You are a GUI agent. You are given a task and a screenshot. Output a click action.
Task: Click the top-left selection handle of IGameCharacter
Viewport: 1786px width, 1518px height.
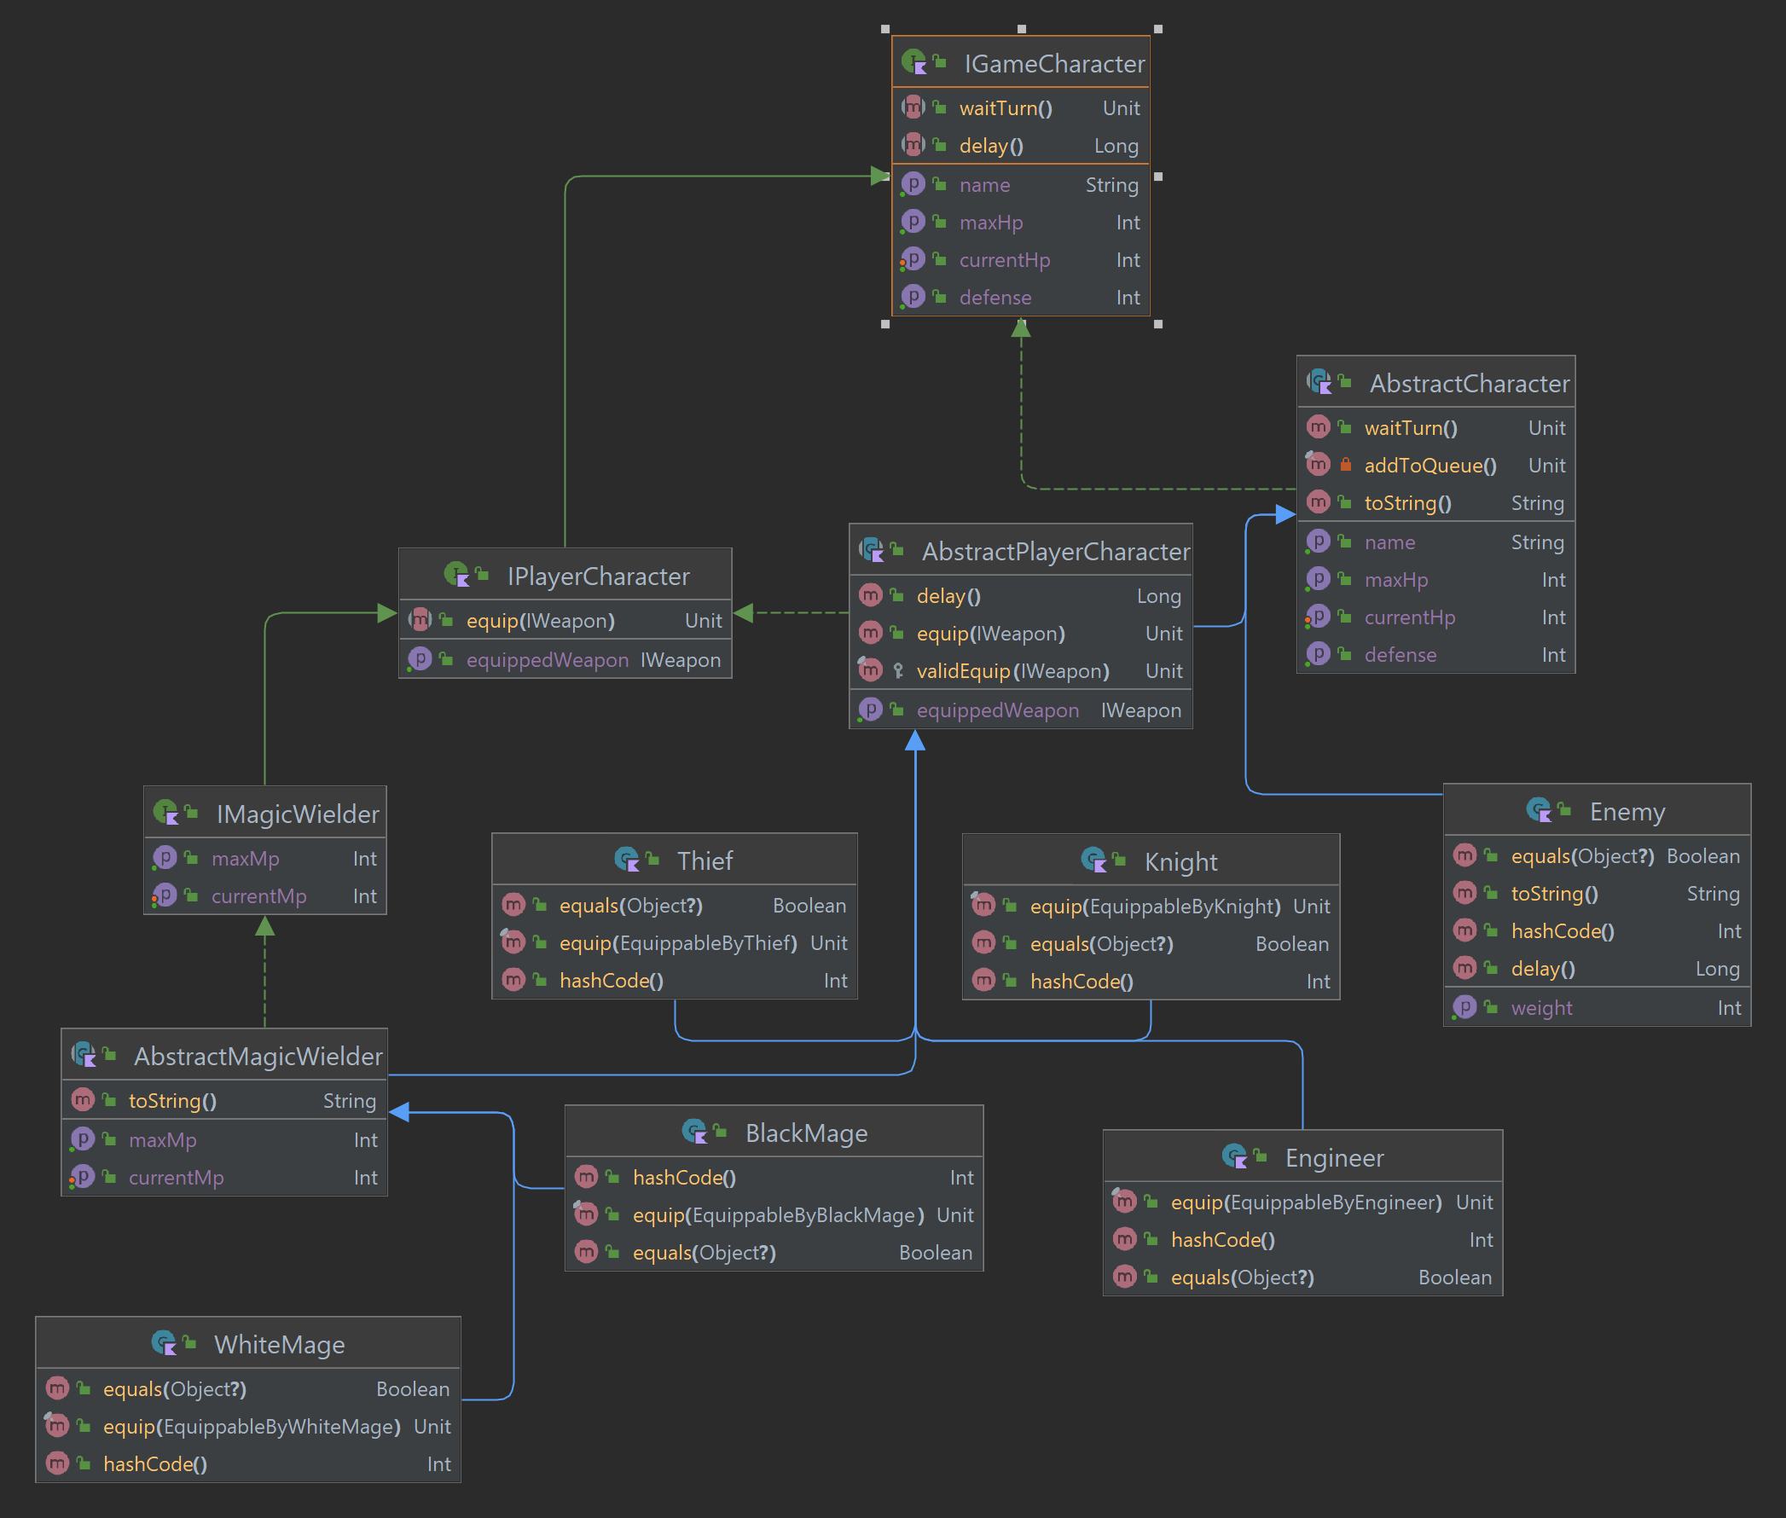pyautogui.click(x=885, y=29)
